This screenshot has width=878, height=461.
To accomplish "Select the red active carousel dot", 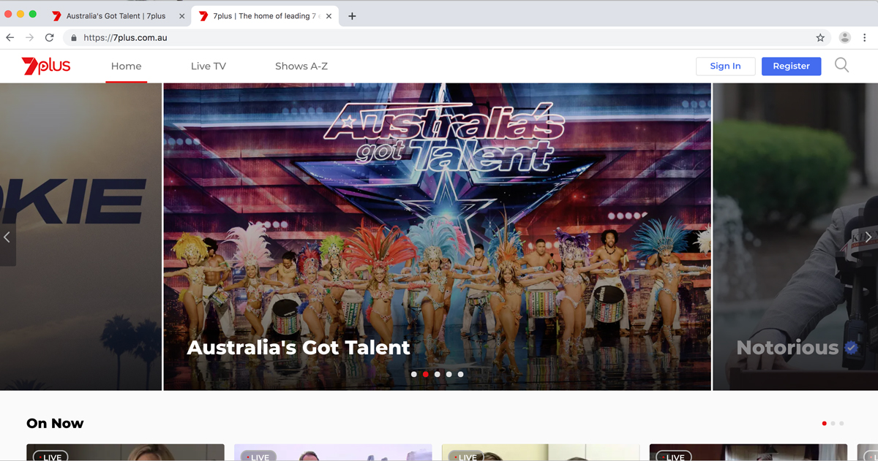I will 426,374.
